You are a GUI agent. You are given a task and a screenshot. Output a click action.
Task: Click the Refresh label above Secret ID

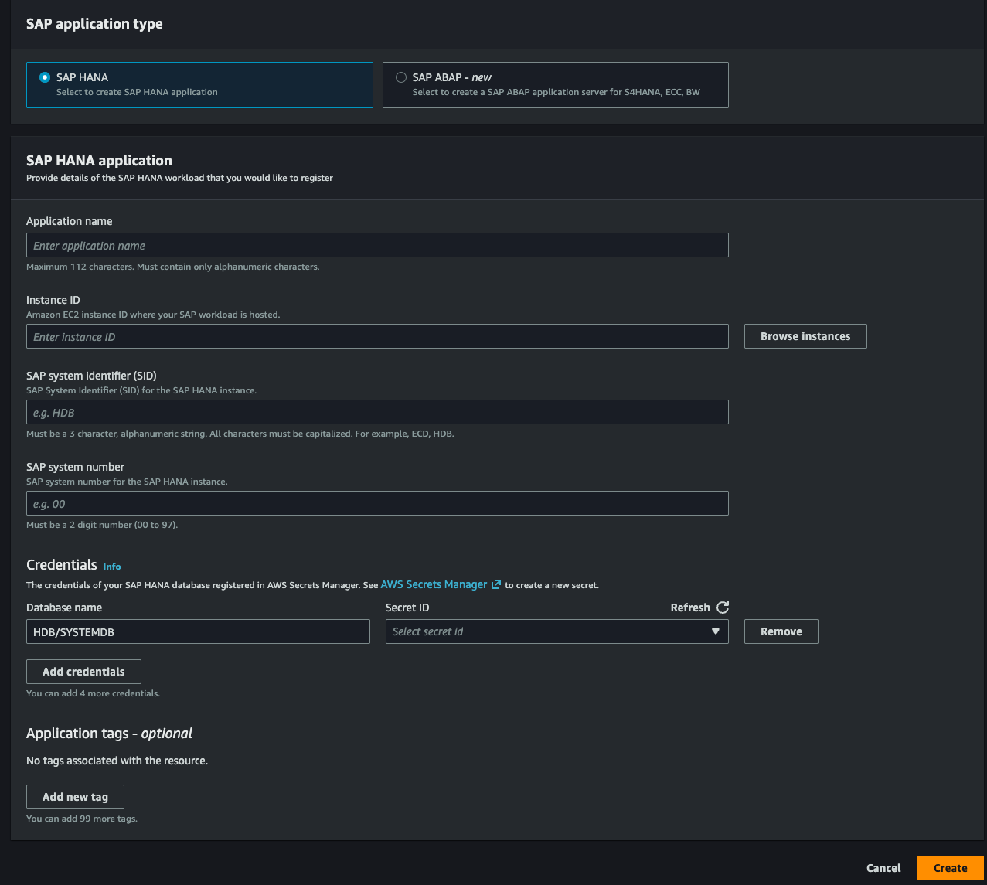pyautogui.click(x=689, y=608)
